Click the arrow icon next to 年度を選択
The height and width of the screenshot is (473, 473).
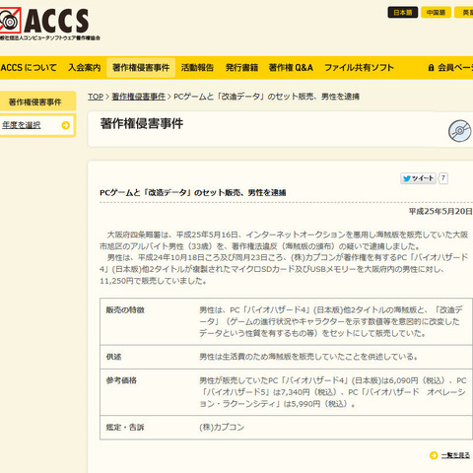click(x=66, y=125)
